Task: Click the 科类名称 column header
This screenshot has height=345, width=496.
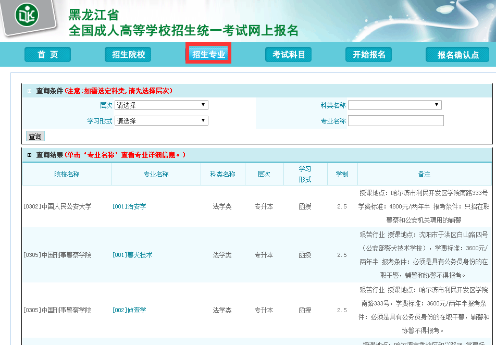Action: [222, 174]
